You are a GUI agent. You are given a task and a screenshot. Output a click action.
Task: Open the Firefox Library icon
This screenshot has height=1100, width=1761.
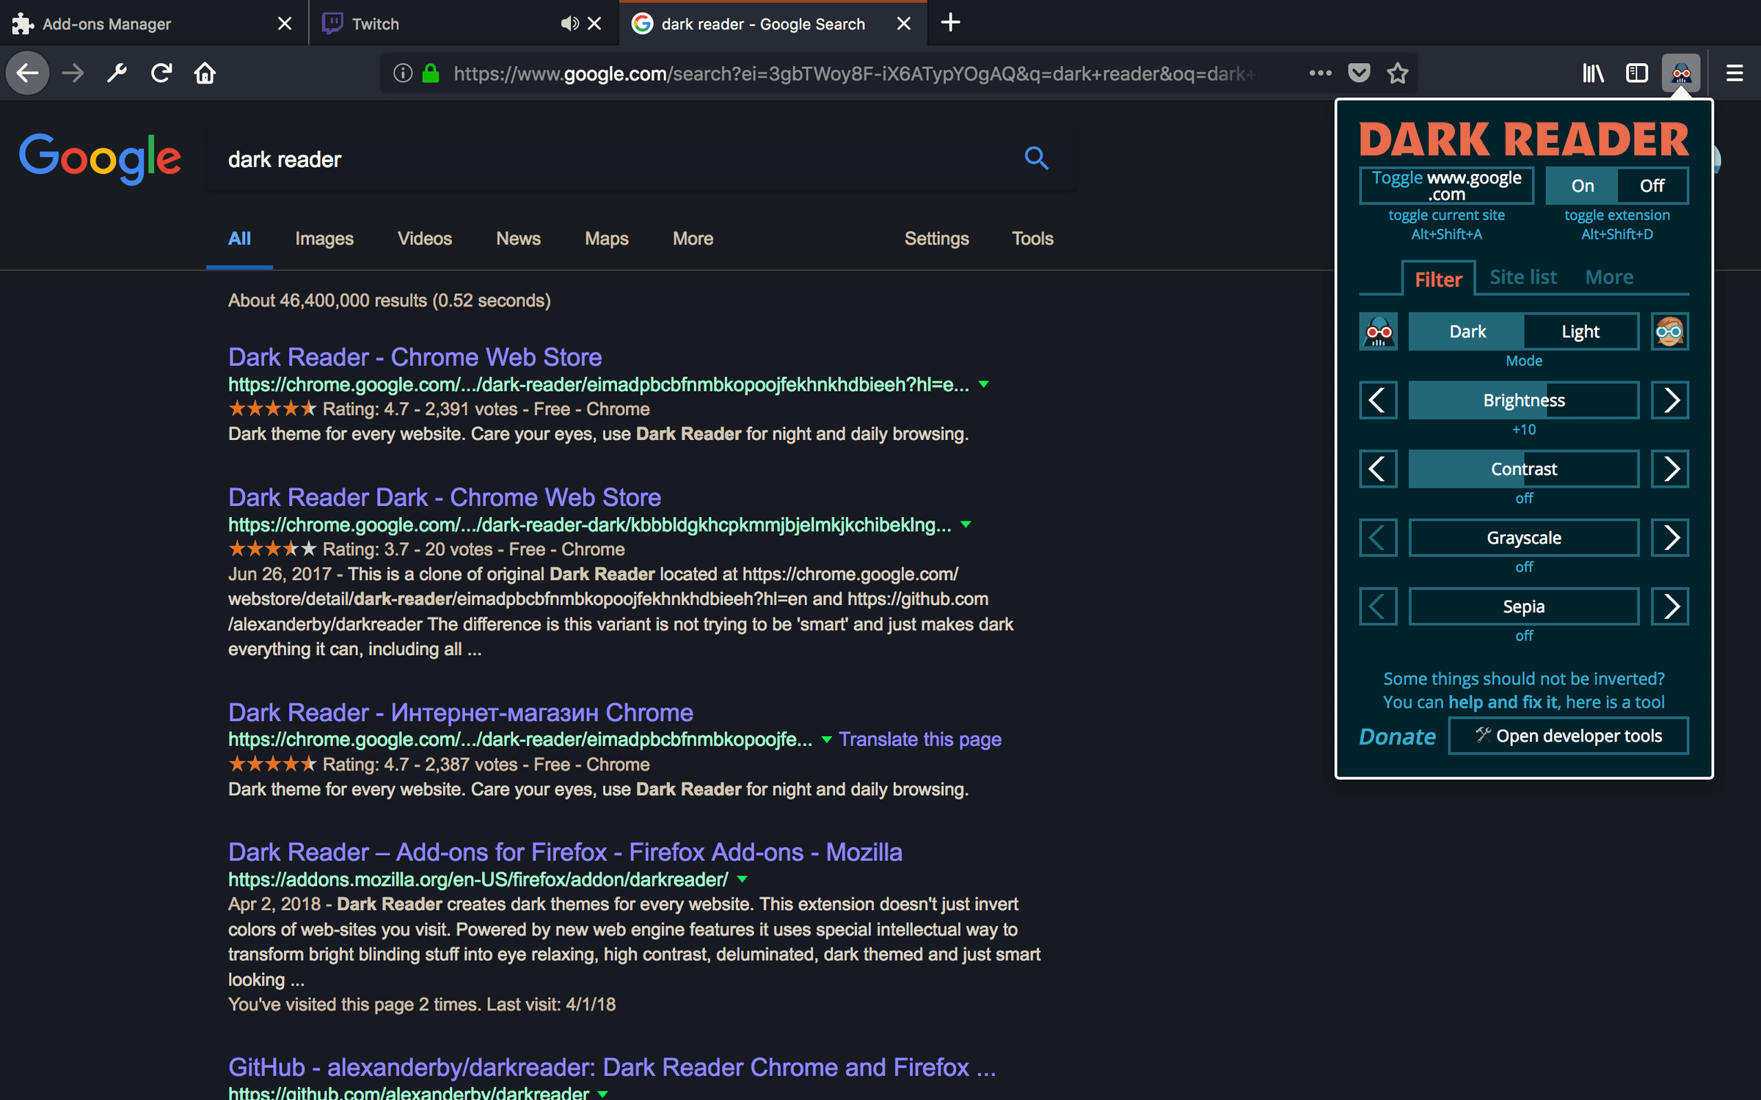click(x=1593, y=73)
